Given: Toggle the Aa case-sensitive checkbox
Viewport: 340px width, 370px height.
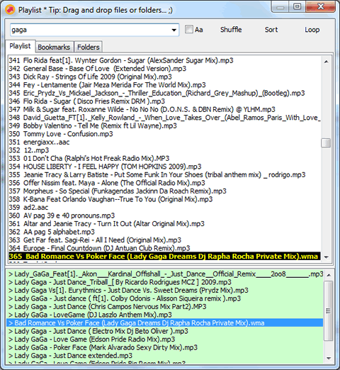Looking at the screenshot, I should pos(189,30).
